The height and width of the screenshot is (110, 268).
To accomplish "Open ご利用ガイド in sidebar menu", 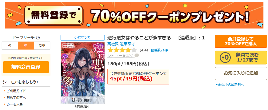I will pos(16,91).
